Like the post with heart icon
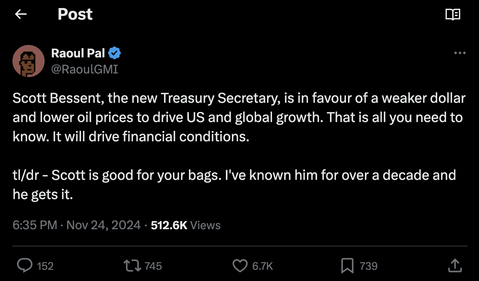Viewport: 479px width, 281px height. 240,265
